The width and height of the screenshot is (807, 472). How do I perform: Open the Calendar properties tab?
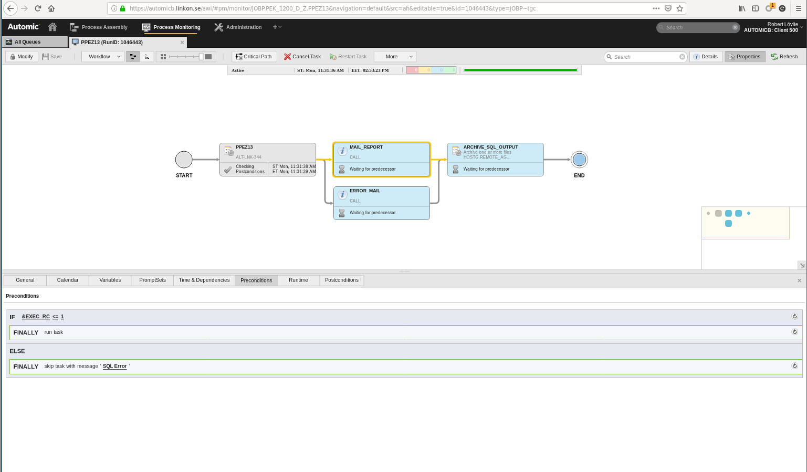click(68, 280)
